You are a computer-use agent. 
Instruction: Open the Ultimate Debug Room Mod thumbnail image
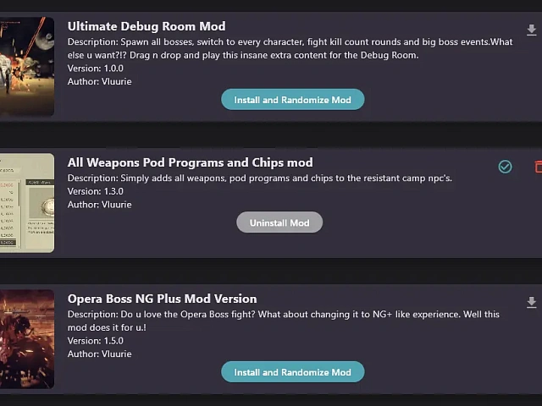tap(27, 67)
